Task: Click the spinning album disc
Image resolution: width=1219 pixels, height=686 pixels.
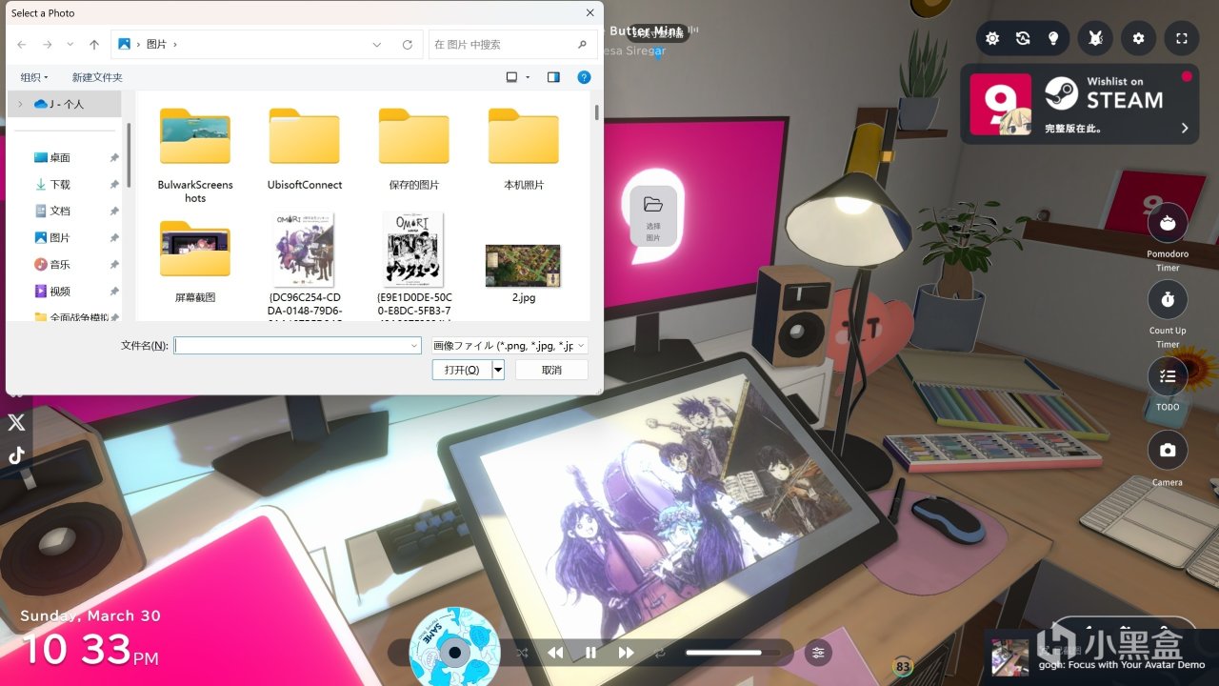Action: [x=454, y=652]
